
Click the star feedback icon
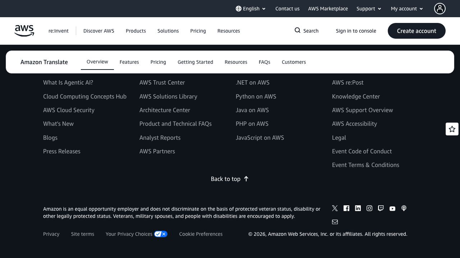452,129
